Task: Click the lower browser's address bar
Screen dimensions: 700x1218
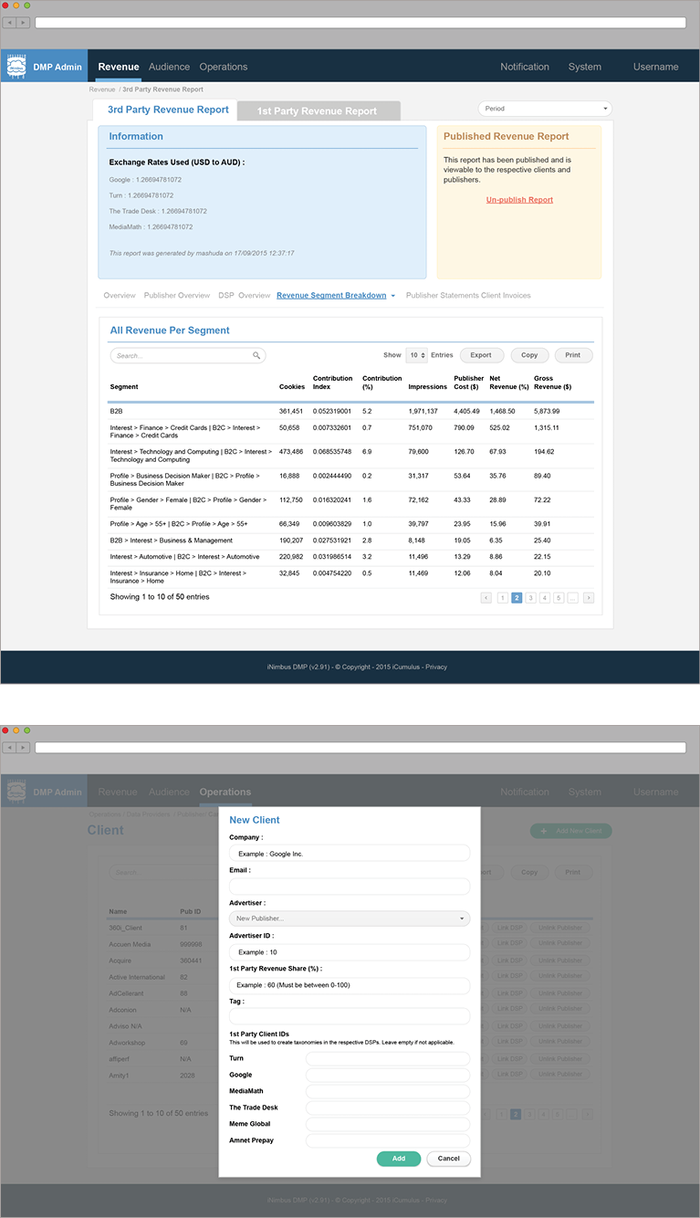Action: click(360, 747)
